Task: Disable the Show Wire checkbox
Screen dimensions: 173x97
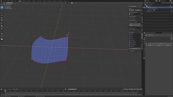Action: 129,46
